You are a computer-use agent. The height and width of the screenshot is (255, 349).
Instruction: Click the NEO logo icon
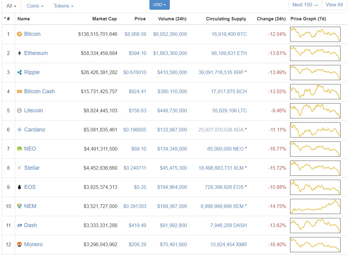coord(19,149)
